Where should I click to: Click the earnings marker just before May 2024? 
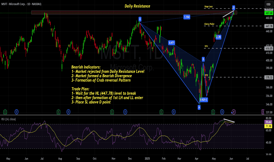point(5,112)
